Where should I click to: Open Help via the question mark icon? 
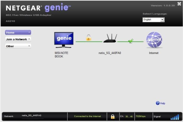pos(158,103)
